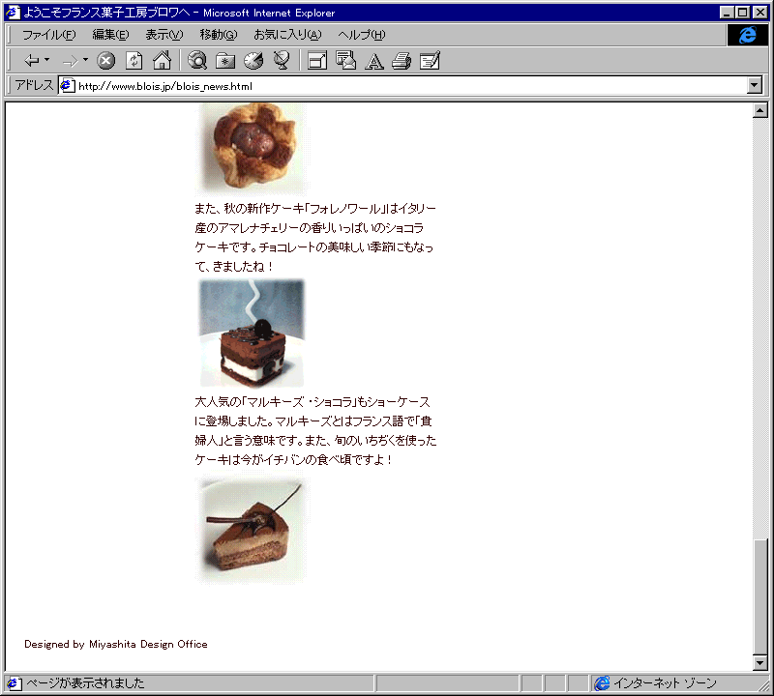Click the vertical scrollbar thumb
This screenshot has width=774, height=696.
tap(760, 596)
